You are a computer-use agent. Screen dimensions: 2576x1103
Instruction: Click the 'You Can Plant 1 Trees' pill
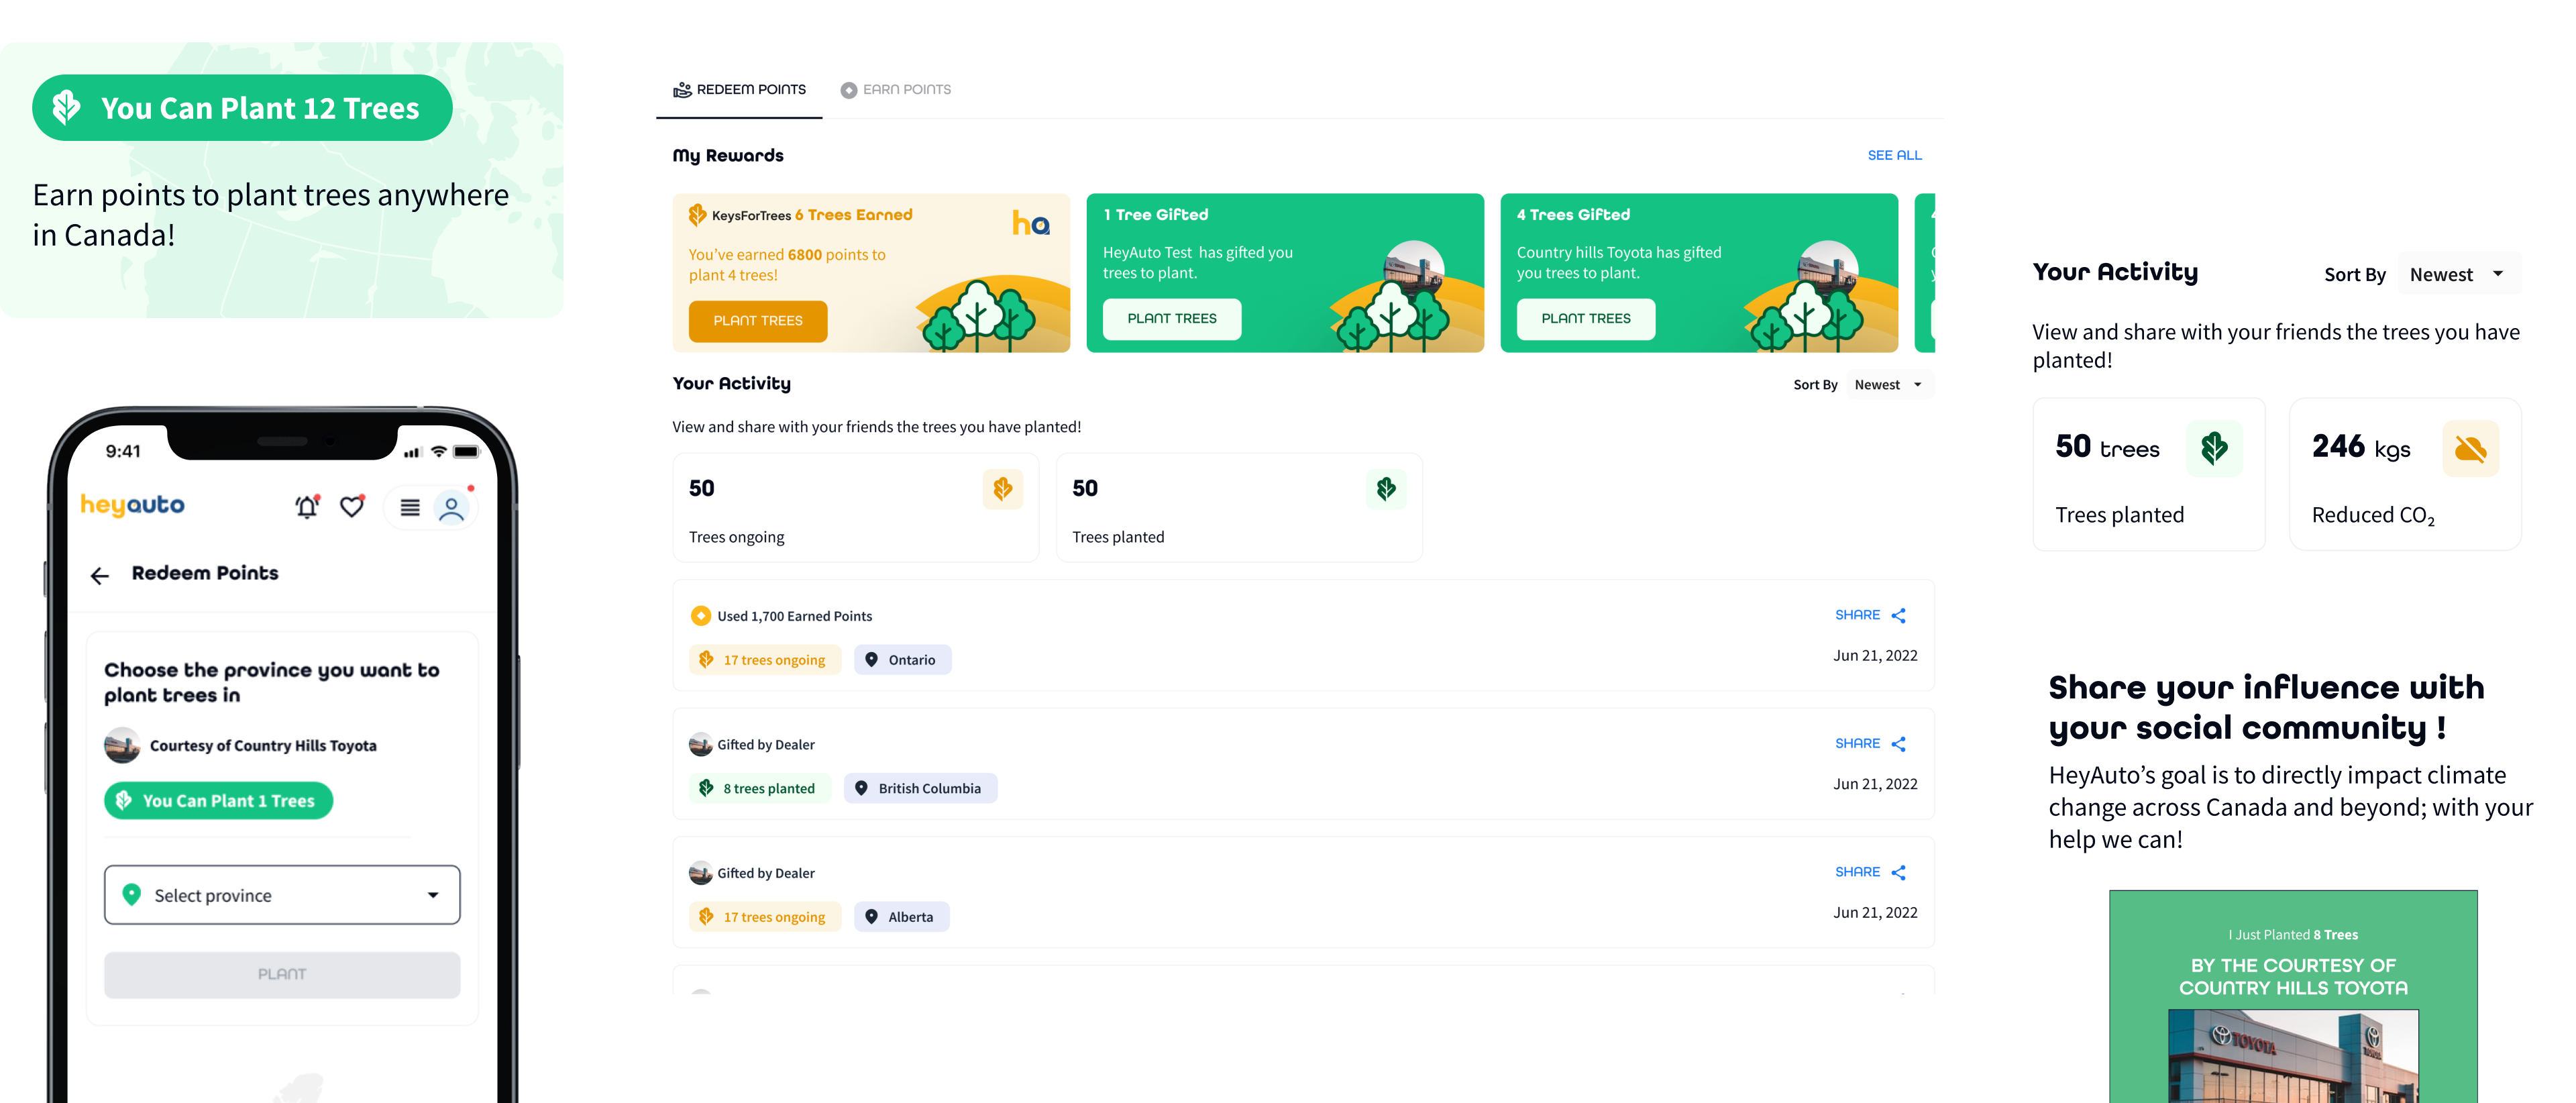[x=218, y=800]
